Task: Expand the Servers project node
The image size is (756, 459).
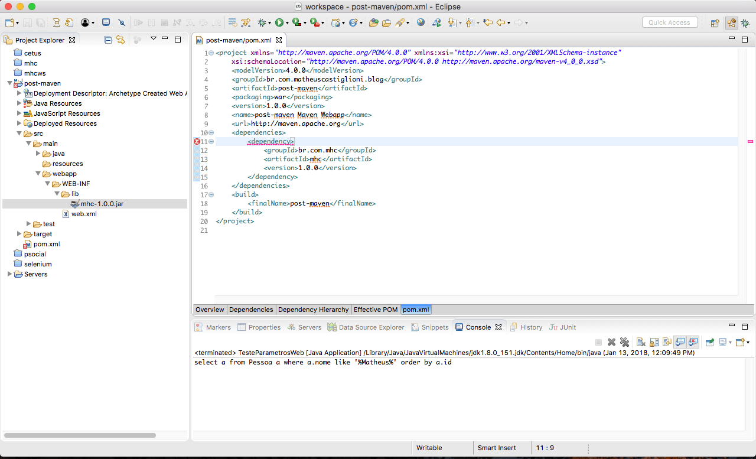Action: click(10, 274)
